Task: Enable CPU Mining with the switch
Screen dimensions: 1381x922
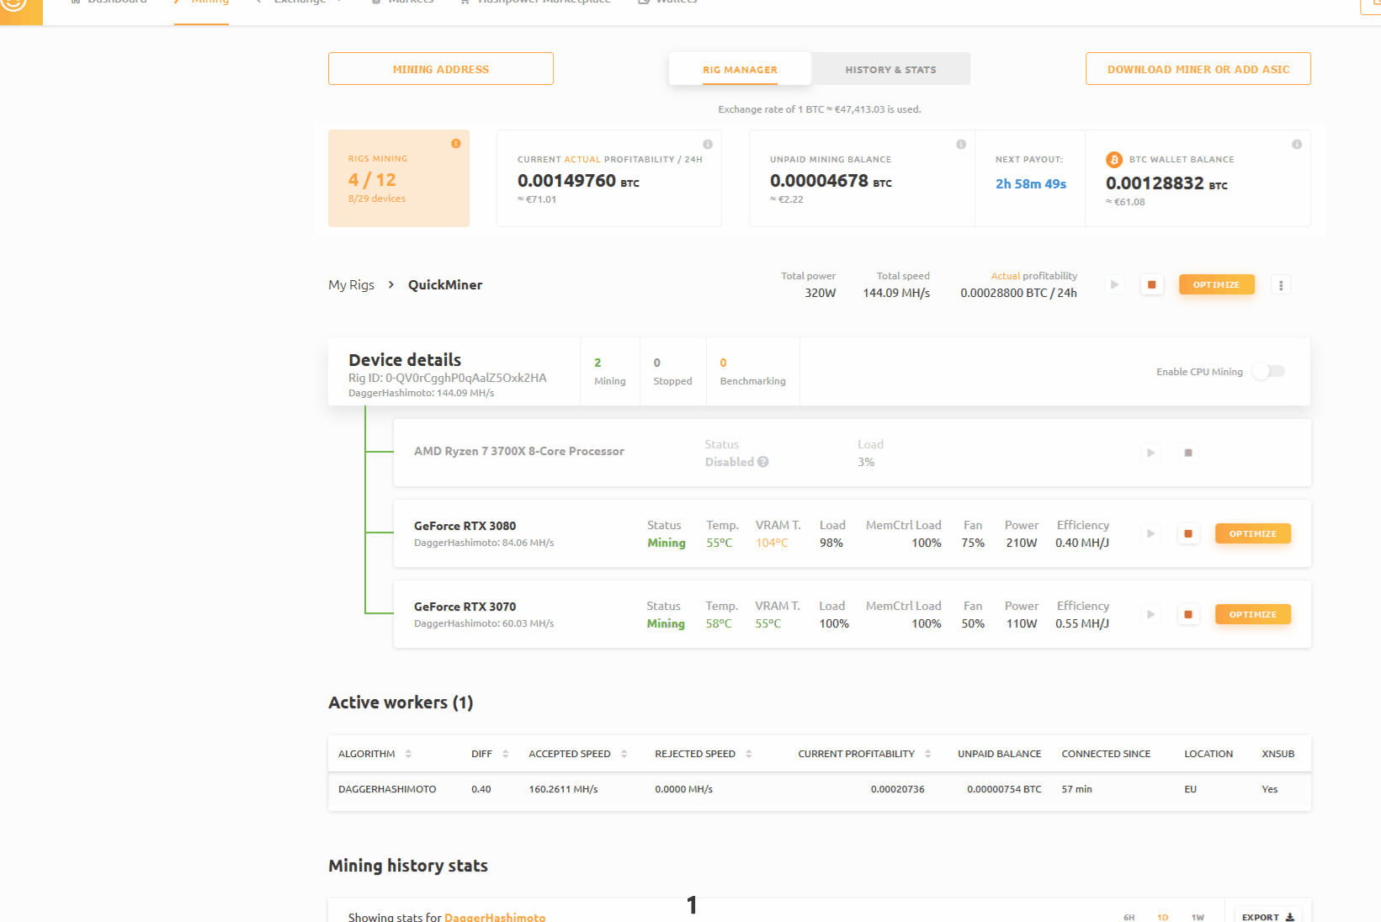Action: click(1268, 371)
